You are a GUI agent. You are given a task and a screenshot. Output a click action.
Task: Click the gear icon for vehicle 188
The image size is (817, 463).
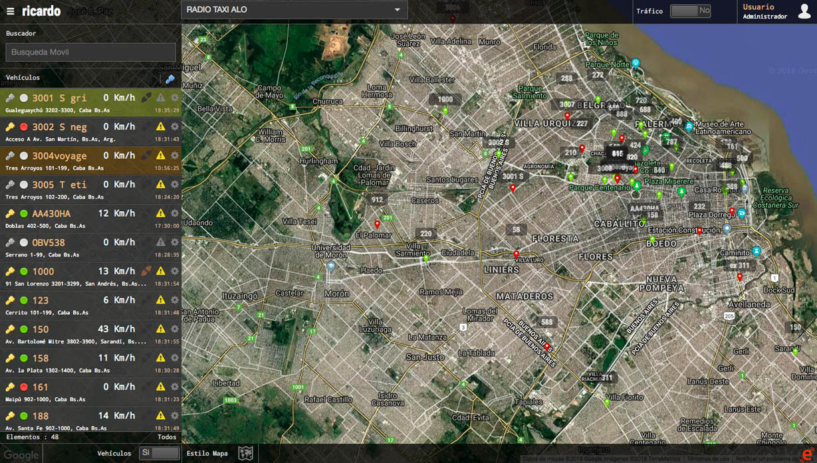(x=175, y=416)
